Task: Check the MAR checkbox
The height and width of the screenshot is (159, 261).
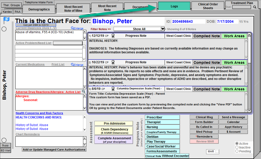Action: point(217,152)
